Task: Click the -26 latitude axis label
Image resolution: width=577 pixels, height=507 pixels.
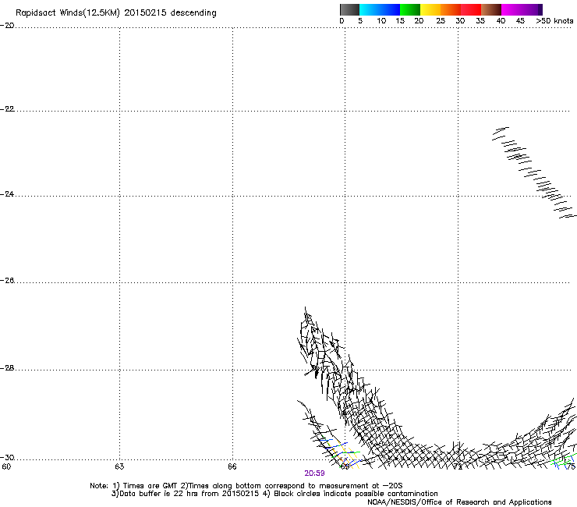Action: click(7, 281)
